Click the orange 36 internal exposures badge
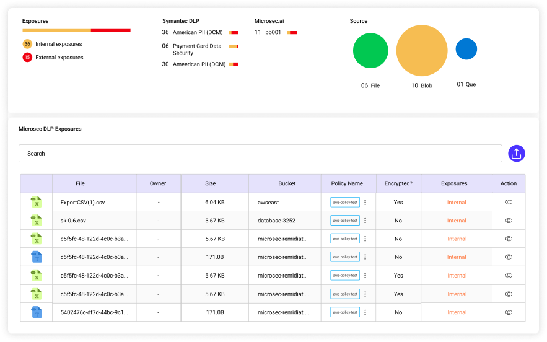 27,44
